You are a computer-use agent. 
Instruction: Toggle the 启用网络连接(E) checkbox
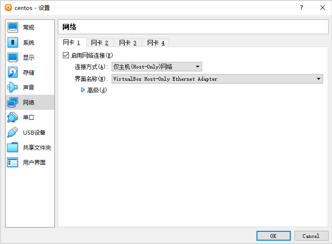(x=66, y=55)
